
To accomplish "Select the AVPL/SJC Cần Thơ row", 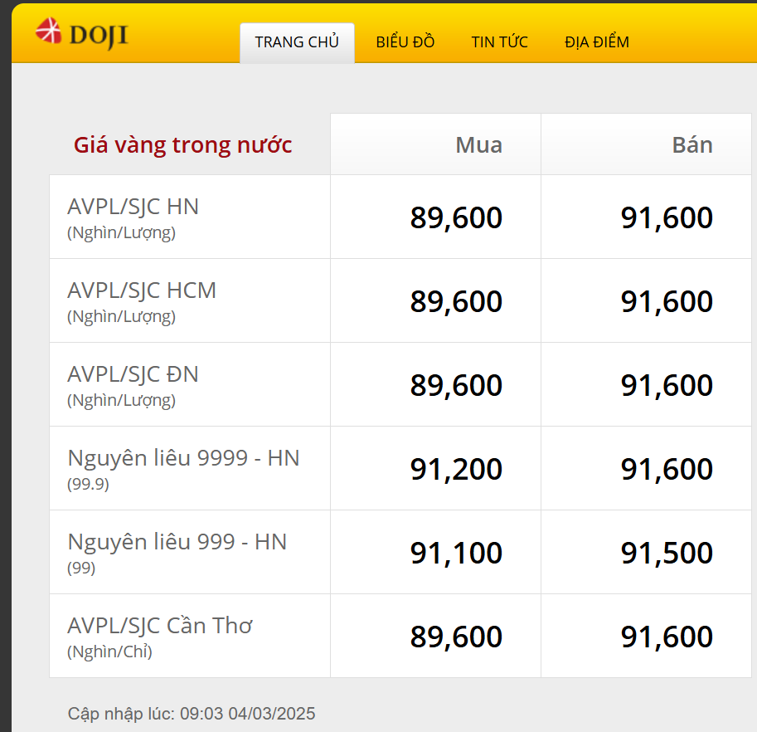I will pyautogui.click(x=161, y=626).
